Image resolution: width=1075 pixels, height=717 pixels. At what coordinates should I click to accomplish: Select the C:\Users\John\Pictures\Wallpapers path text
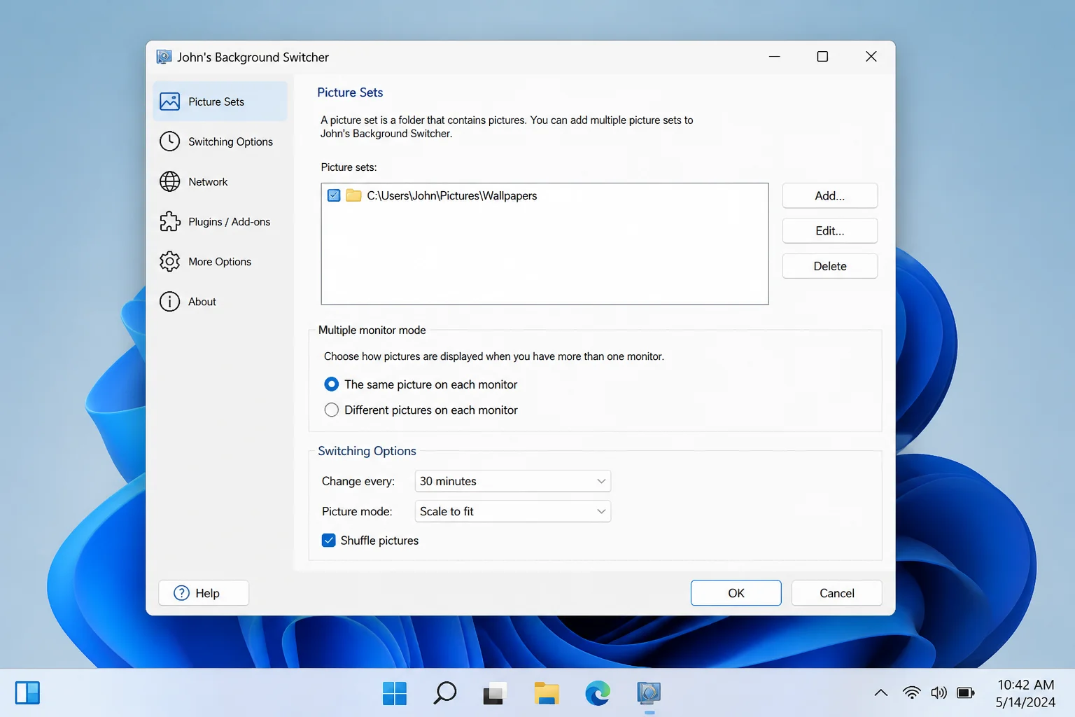(x=452, y=195)
